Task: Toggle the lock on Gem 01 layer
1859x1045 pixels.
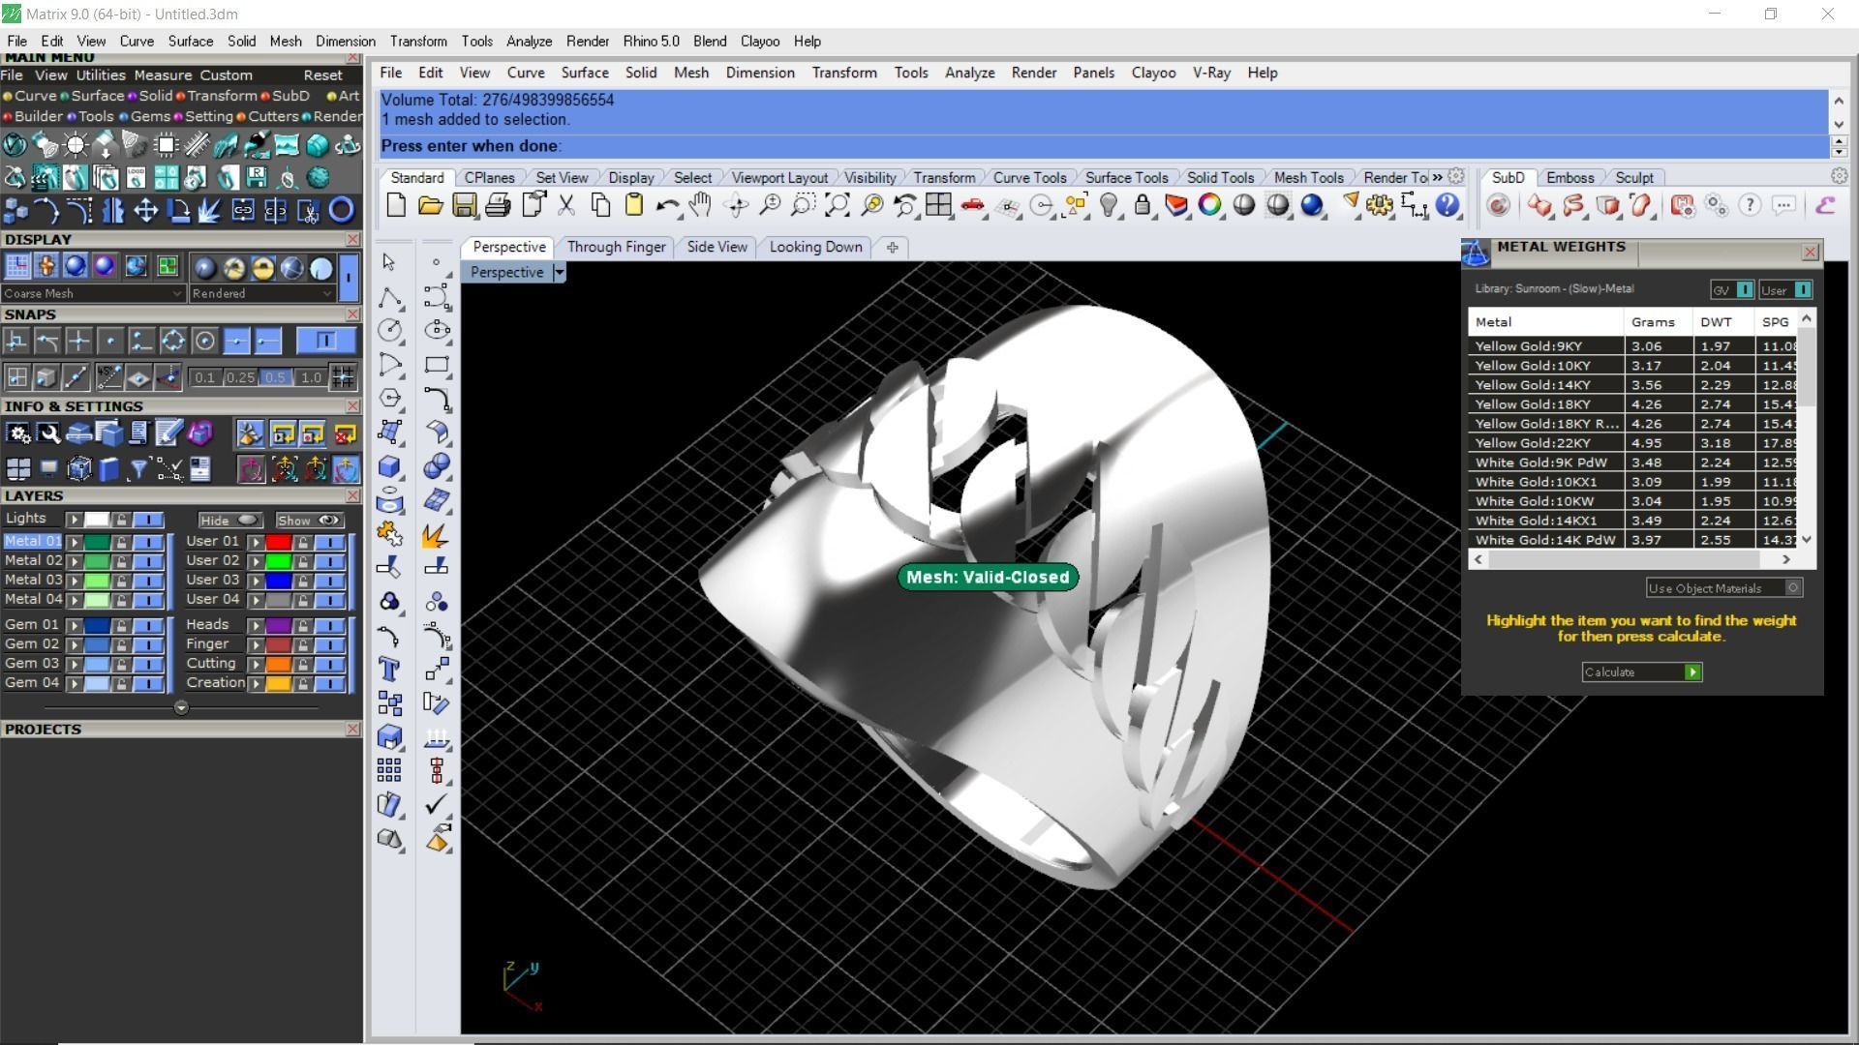Action: (121, 625)
